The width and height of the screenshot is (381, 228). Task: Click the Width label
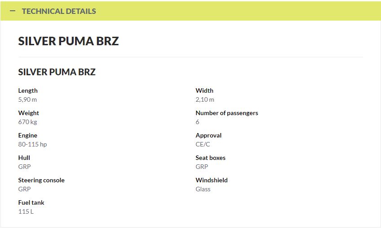[x=204, y=90]
